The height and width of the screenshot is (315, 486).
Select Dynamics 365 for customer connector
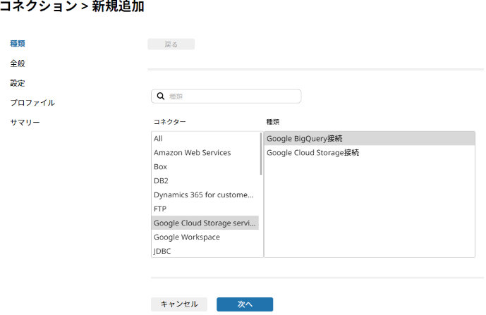tap(205, 194)
